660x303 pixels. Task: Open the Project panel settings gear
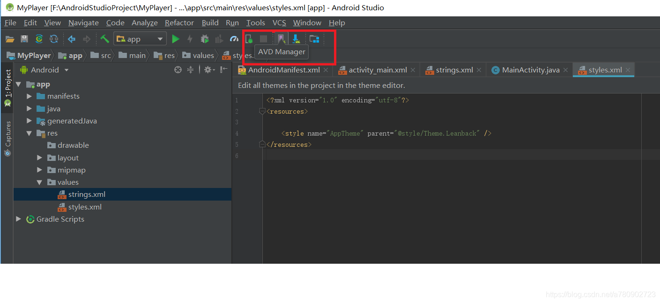(209, 70)
